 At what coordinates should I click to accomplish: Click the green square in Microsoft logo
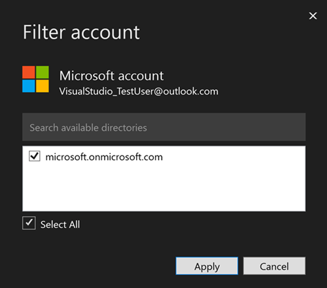[x=43, y=72]
